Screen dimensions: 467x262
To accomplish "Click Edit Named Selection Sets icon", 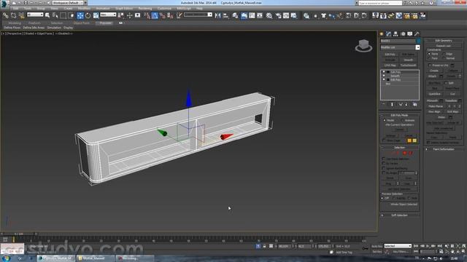I will (180, 15).
